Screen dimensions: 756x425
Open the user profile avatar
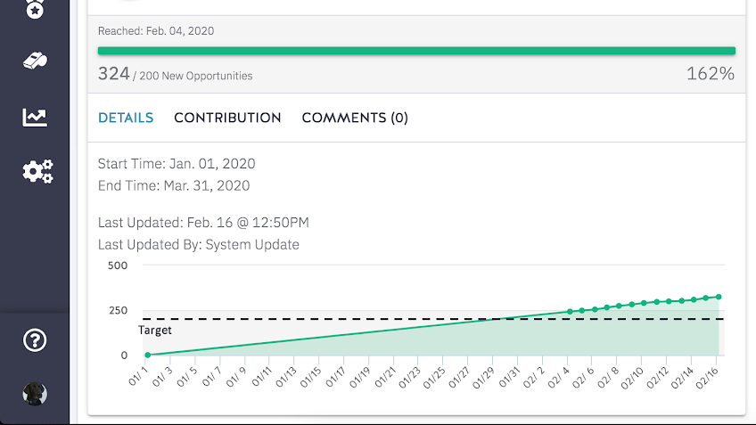tap(35, 394)
